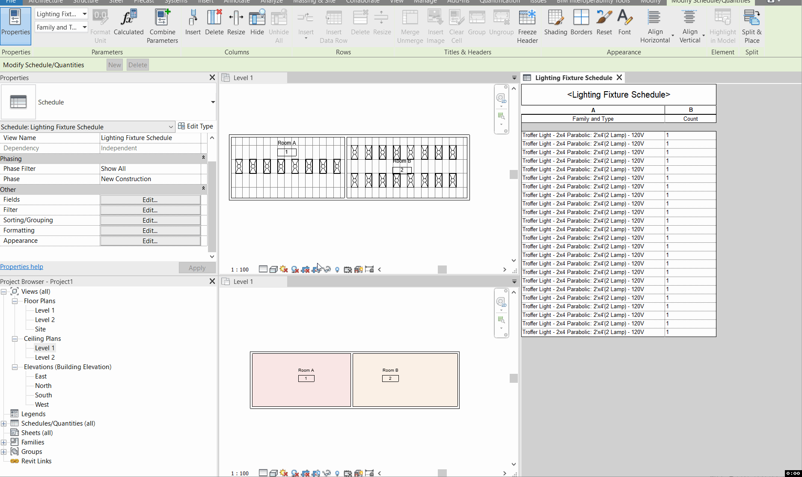This screenshot has width=802, height=477.
Task: Switch to the Lighting Fixture Schedule tab
Action: coord(573,78)
